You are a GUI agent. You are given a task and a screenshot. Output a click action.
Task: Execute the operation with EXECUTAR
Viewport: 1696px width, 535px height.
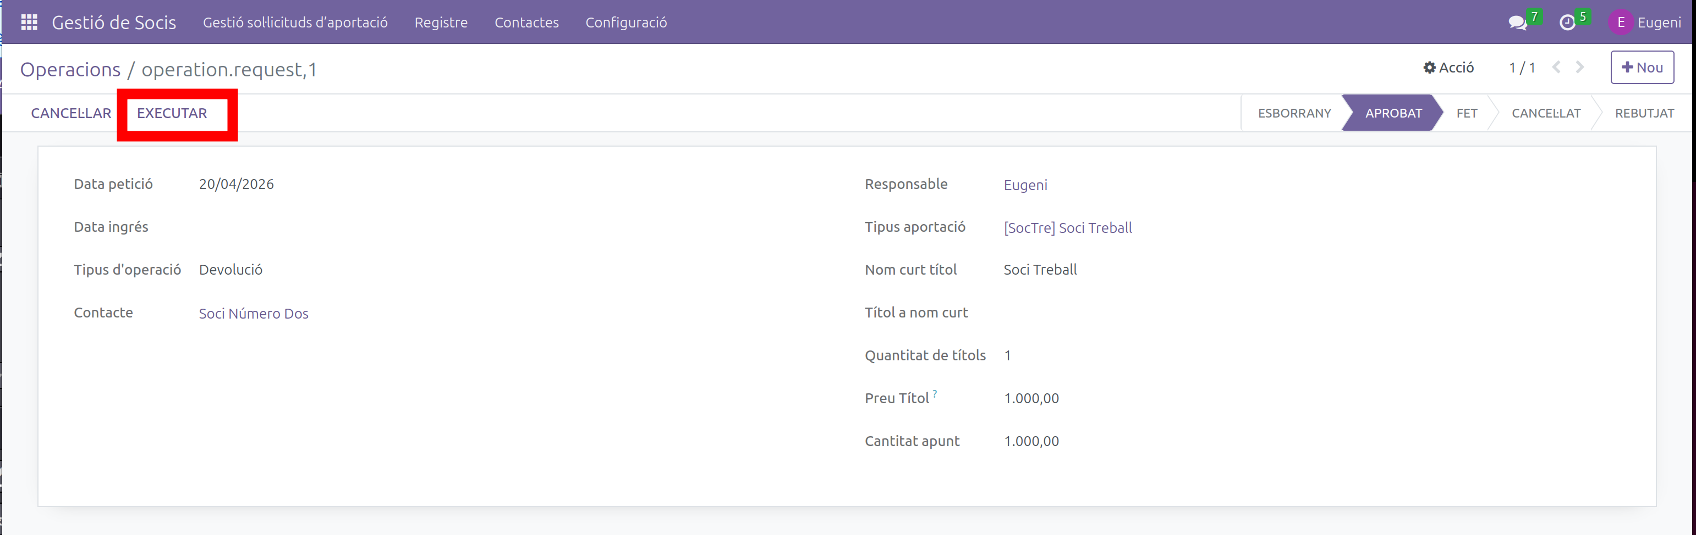pos(171,113)
